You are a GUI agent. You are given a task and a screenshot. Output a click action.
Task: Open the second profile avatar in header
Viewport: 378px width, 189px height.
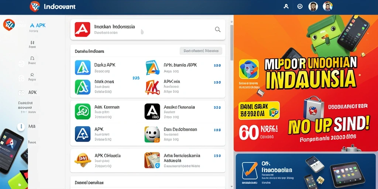(x=328, y=6)
